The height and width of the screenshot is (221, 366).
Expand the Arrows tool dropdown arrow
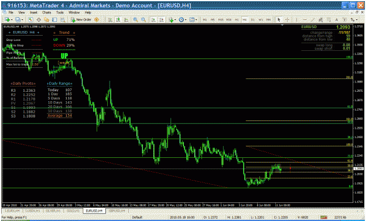click(357, 20)
